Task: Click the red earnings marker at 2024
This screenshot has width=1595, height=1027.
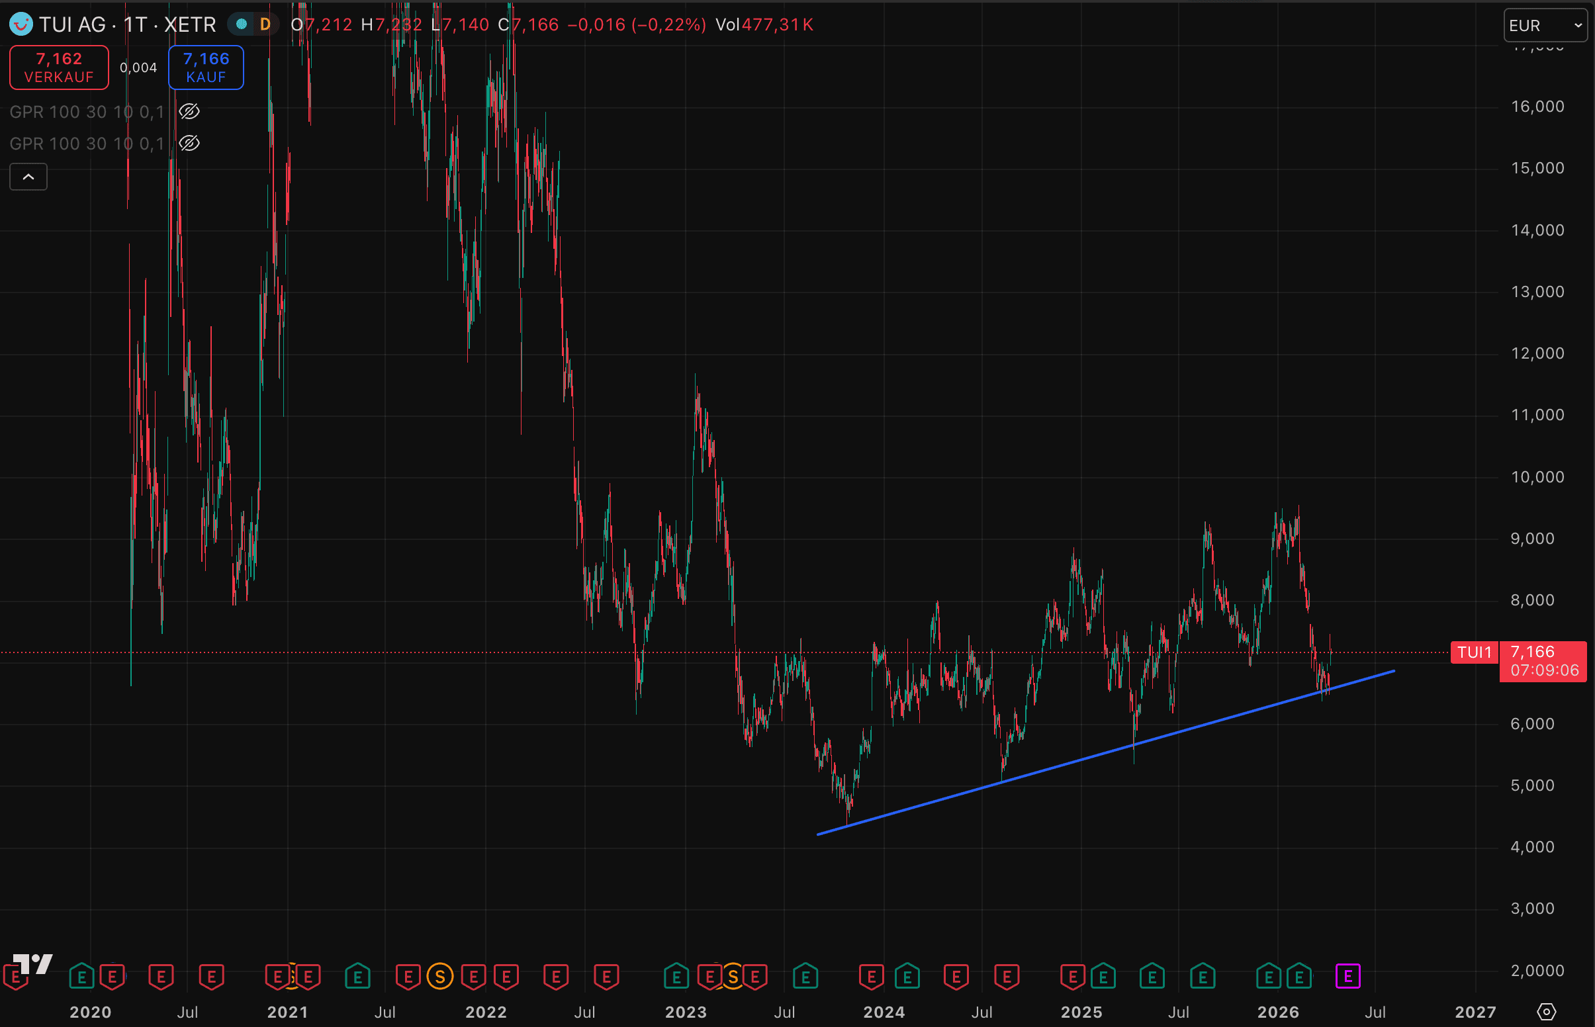Action: pos(871,977)
